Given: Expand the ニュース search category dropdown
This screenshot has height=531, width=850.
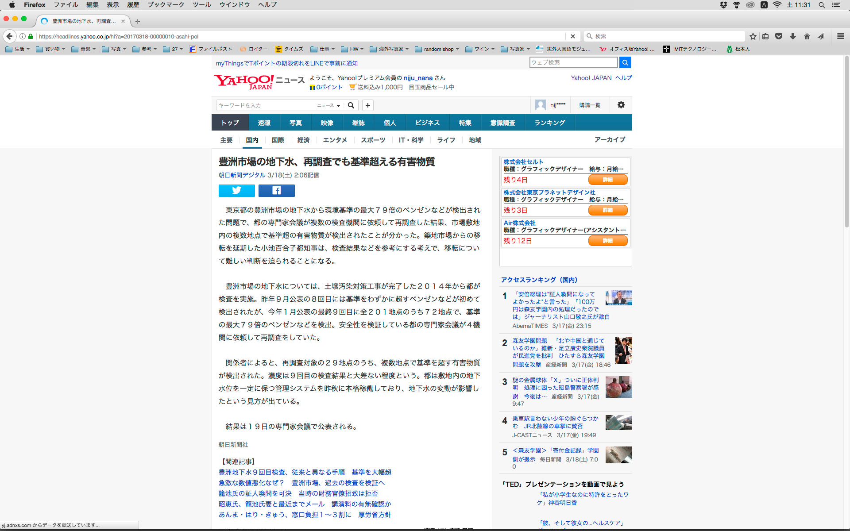Looking at the screenshot, I should coord(328,105).
